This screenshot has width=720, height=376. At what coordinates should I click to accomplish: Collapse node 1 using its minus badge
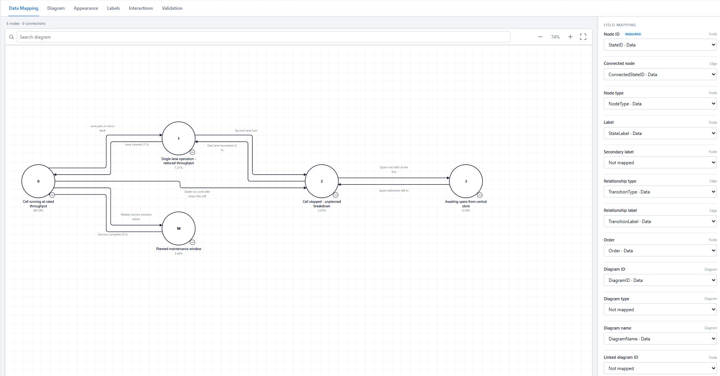click(x=192, y=152)
